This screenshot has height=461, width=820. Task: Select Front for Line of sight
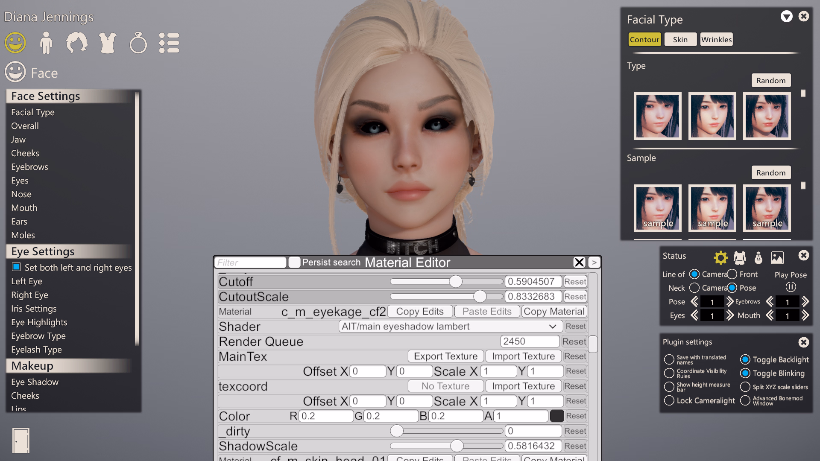[x=732, y=274]
